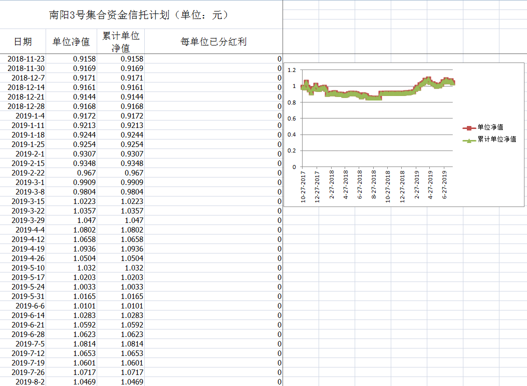Click the 6-27-2019 date-axis label on chart
The height and width of the screenshot is (386, 527).
(x=444, y=185)
